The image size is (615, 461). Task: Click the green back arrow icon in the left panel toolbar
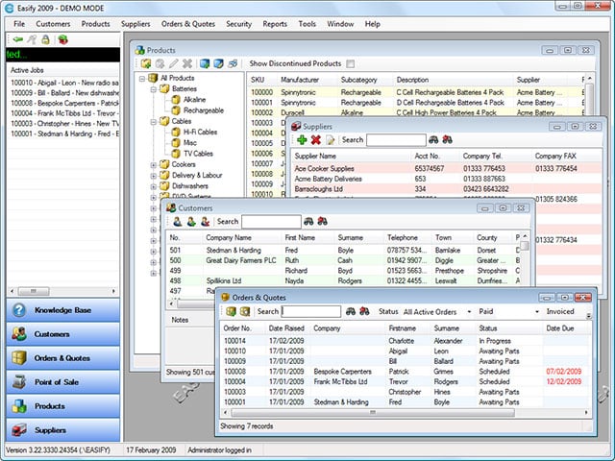click(17, 39)
